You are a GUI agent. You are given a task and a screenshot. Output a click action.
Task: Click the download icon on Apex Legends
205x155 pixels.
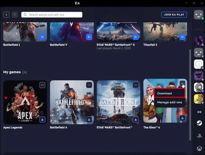tap(42, 119)
